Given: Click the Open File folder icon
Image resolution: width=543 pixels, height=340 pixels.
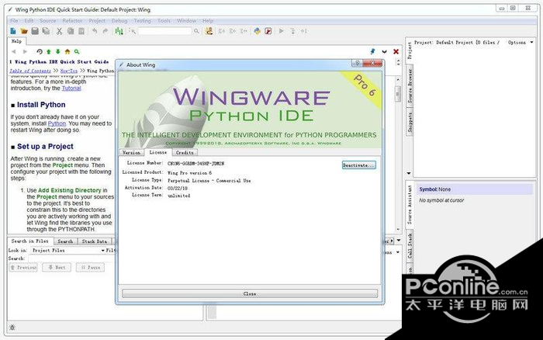Looking at the screenshot, I should point(24,31).
